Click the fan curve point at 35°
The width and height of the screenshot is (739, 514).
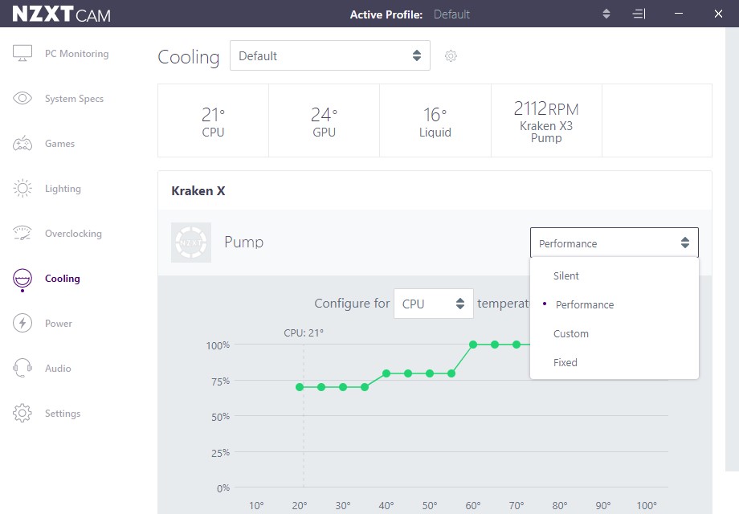click(x=365, y=387)
